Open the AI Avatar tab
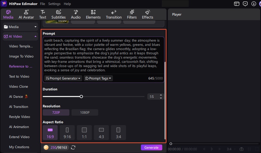Viewport: 261px width, 153px height. [x=26, y=14]
